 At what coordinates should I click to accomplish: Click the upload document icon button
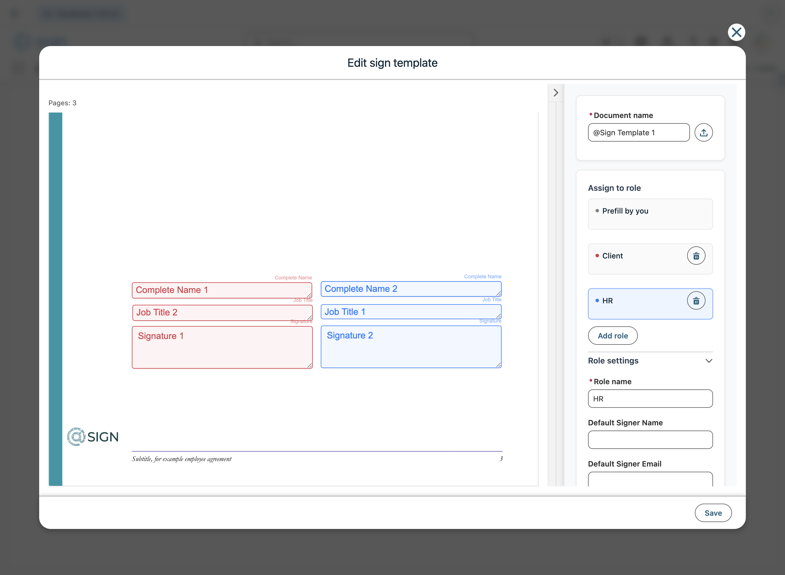tap(703, 133)
